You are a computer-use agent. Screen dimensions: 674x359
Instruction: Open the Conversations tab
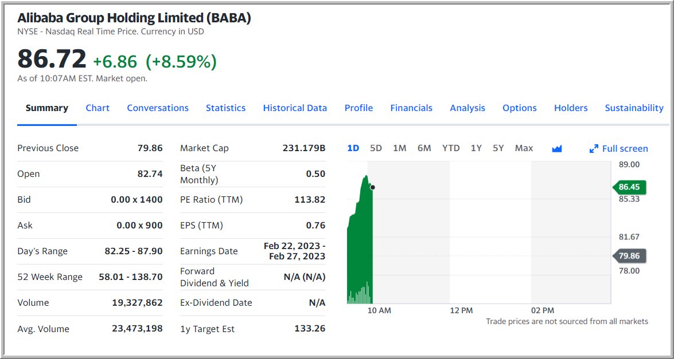click(158, 108)
